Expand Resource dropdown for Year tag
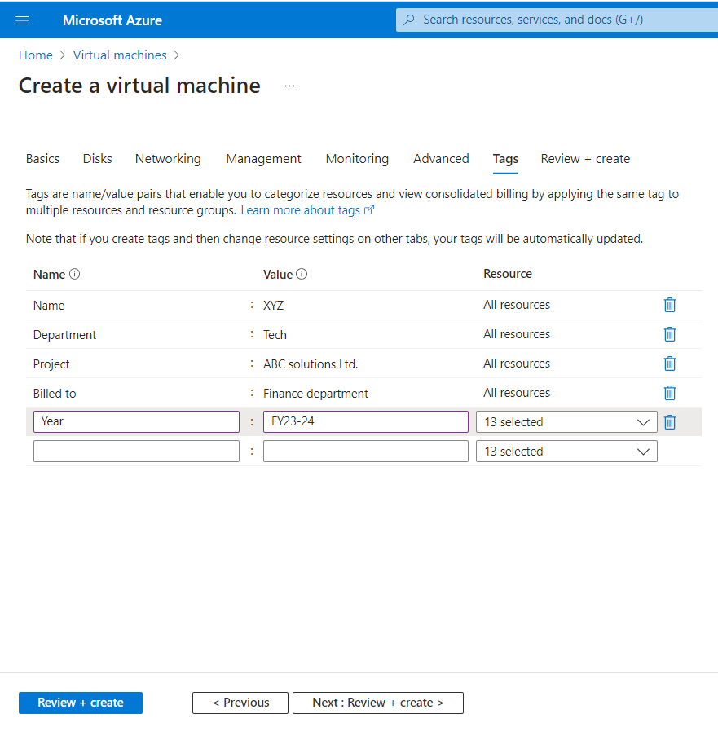Image resolution: width=718 pixels, height=736 pixels. coord(566,422)
